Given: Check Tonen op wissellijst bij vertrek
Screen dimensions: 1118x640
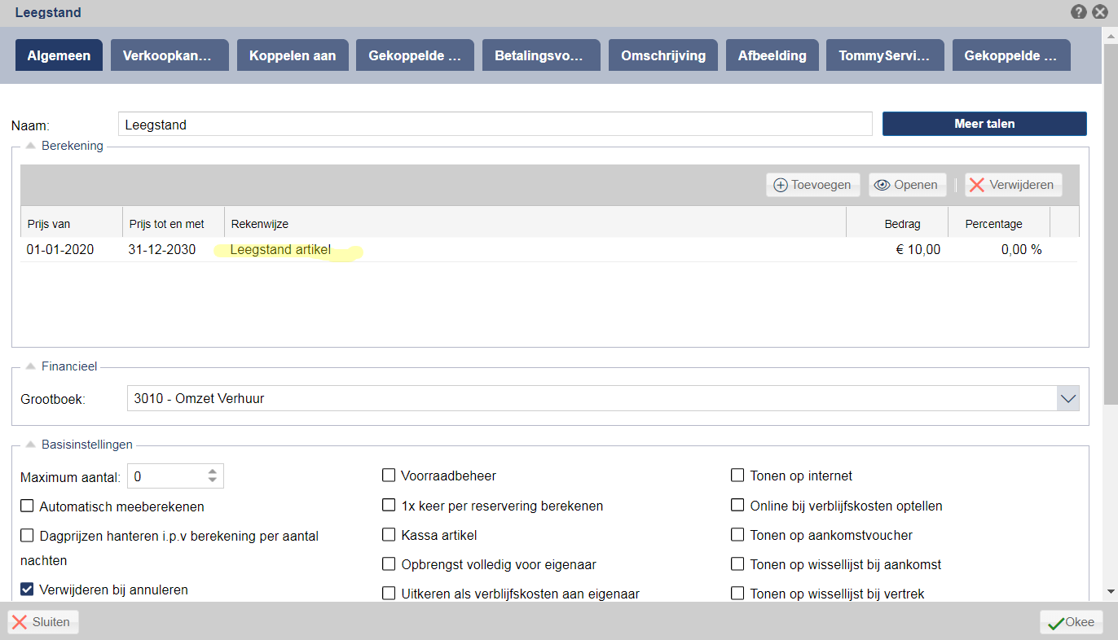Looking at the screenshot, I should (x=737, y=594).
